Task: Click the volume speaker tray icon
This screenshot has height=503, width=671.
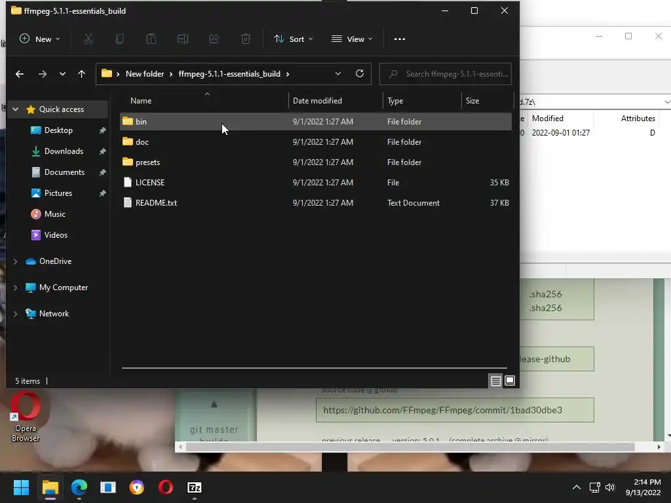Action: (x=610, y=487)
